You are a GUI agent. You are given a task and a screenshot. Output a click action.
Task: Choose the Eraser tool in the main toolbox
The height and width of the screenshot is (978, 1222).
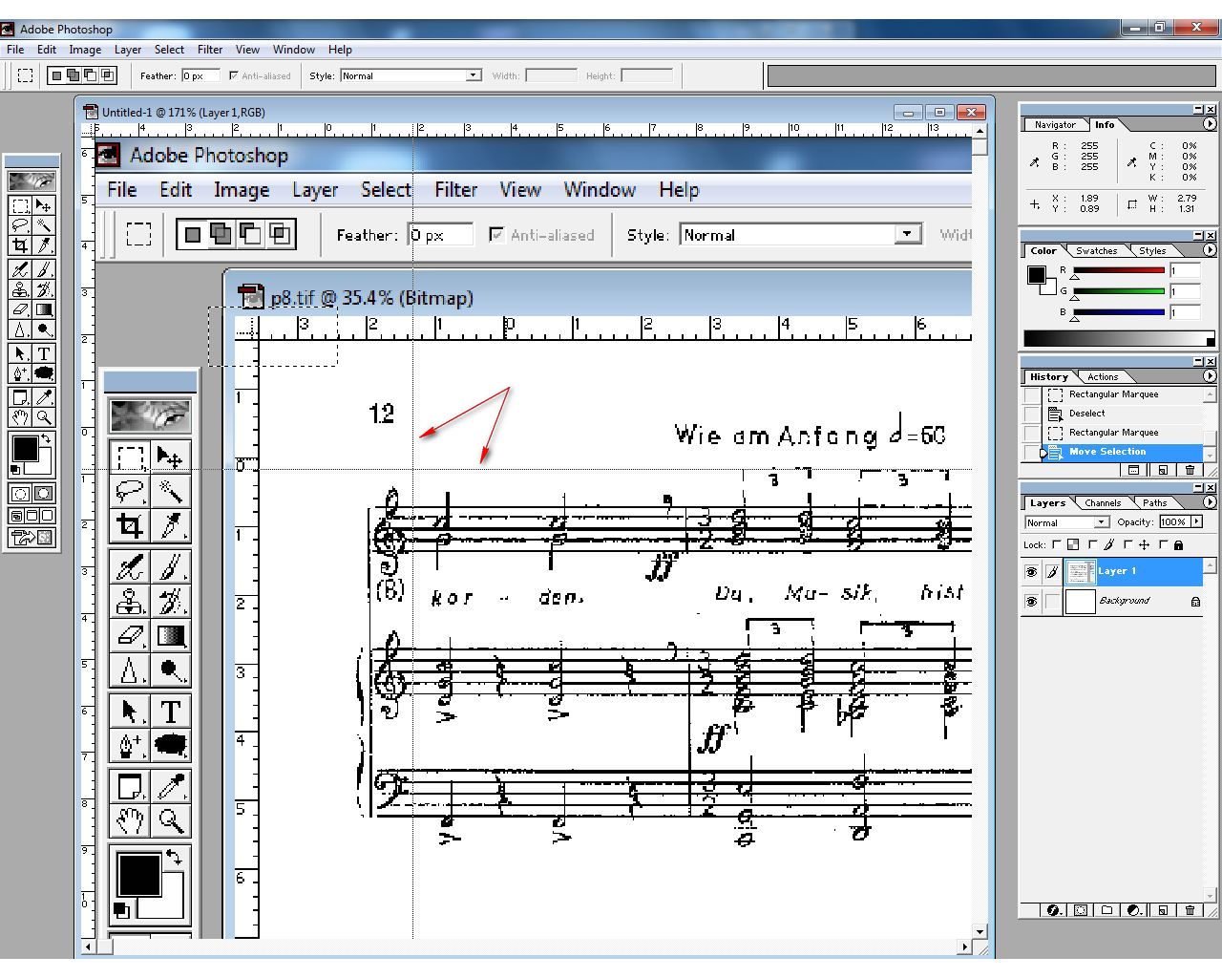point(20,309)
